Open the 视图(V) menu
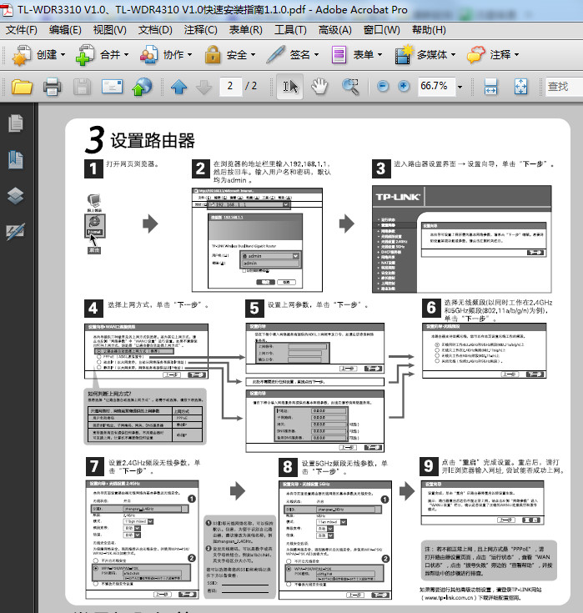 click(110, 30)
